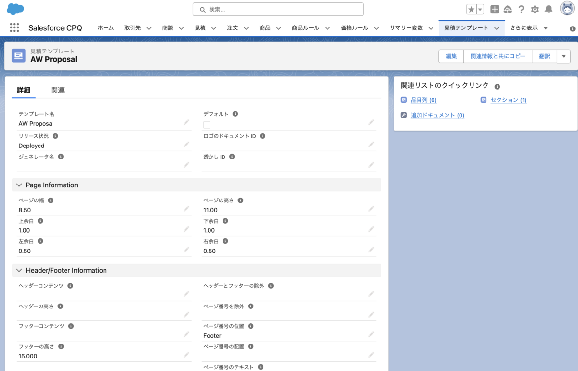Viewport: 578px width, 371px height.
Task: Click the 編集 button
Action: 450,56
